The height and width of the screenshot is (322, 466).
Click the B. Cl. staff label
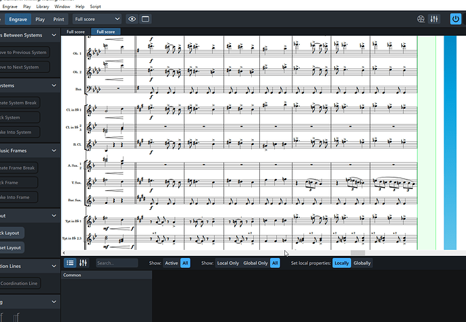77,144
